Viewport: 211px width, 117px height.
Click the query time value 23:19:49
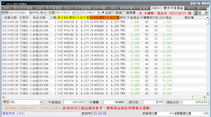pyautogui.click(x=100, y=113)
